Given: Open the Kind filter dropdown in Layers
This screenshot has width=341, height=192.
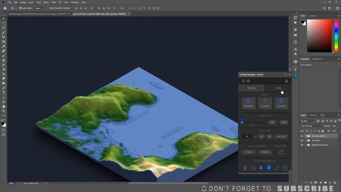Looking at the screenshot, I should pos(307,121).
